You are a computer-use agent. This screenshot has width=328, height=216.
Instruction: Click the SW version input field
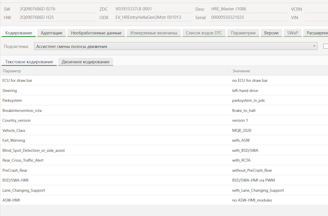click(57, 9)
